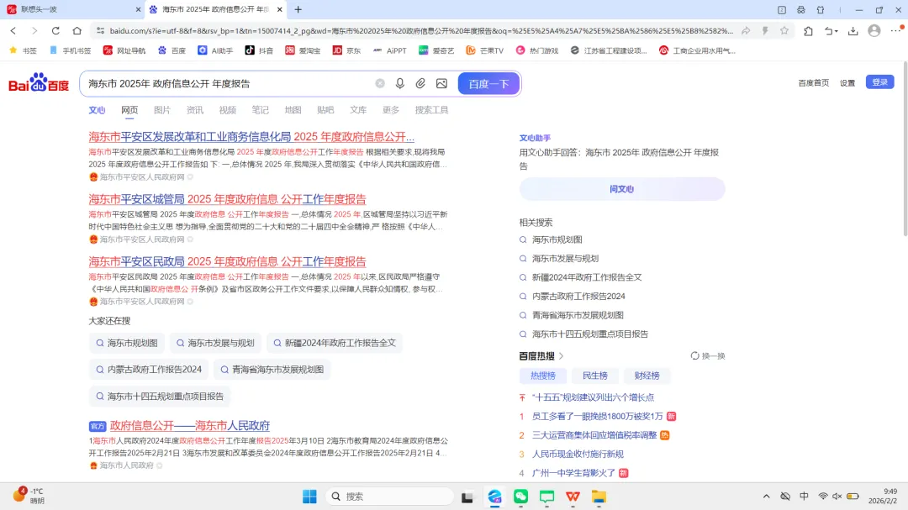Expand the 百度热搜 chevron
This screenshot has width=908, height=510.
pos(561,356)
